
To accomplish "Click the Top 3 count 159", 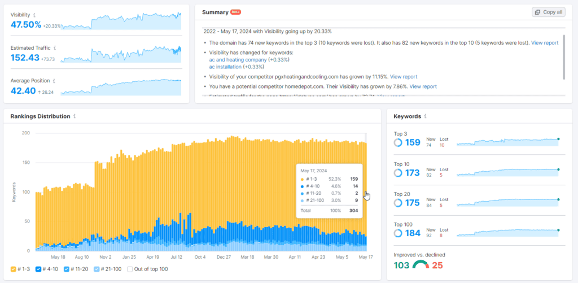I will point(413,142).
